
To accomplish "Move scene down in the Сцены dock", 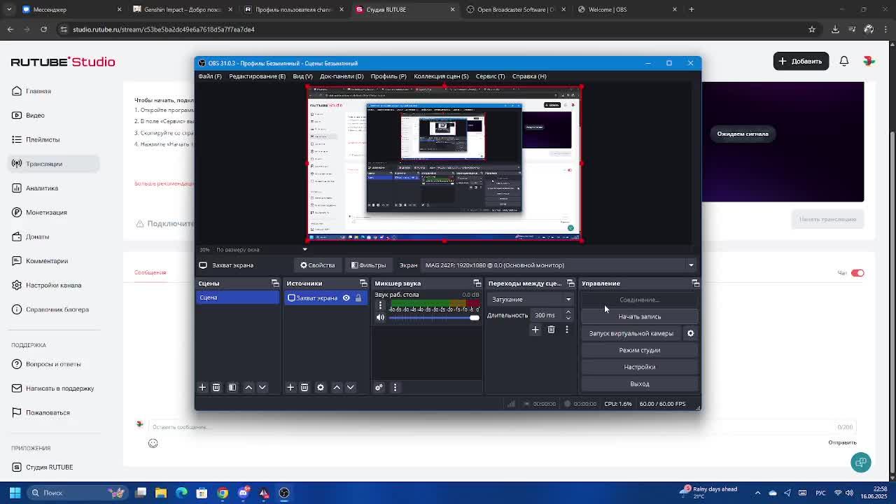I will tap(262, 387).
